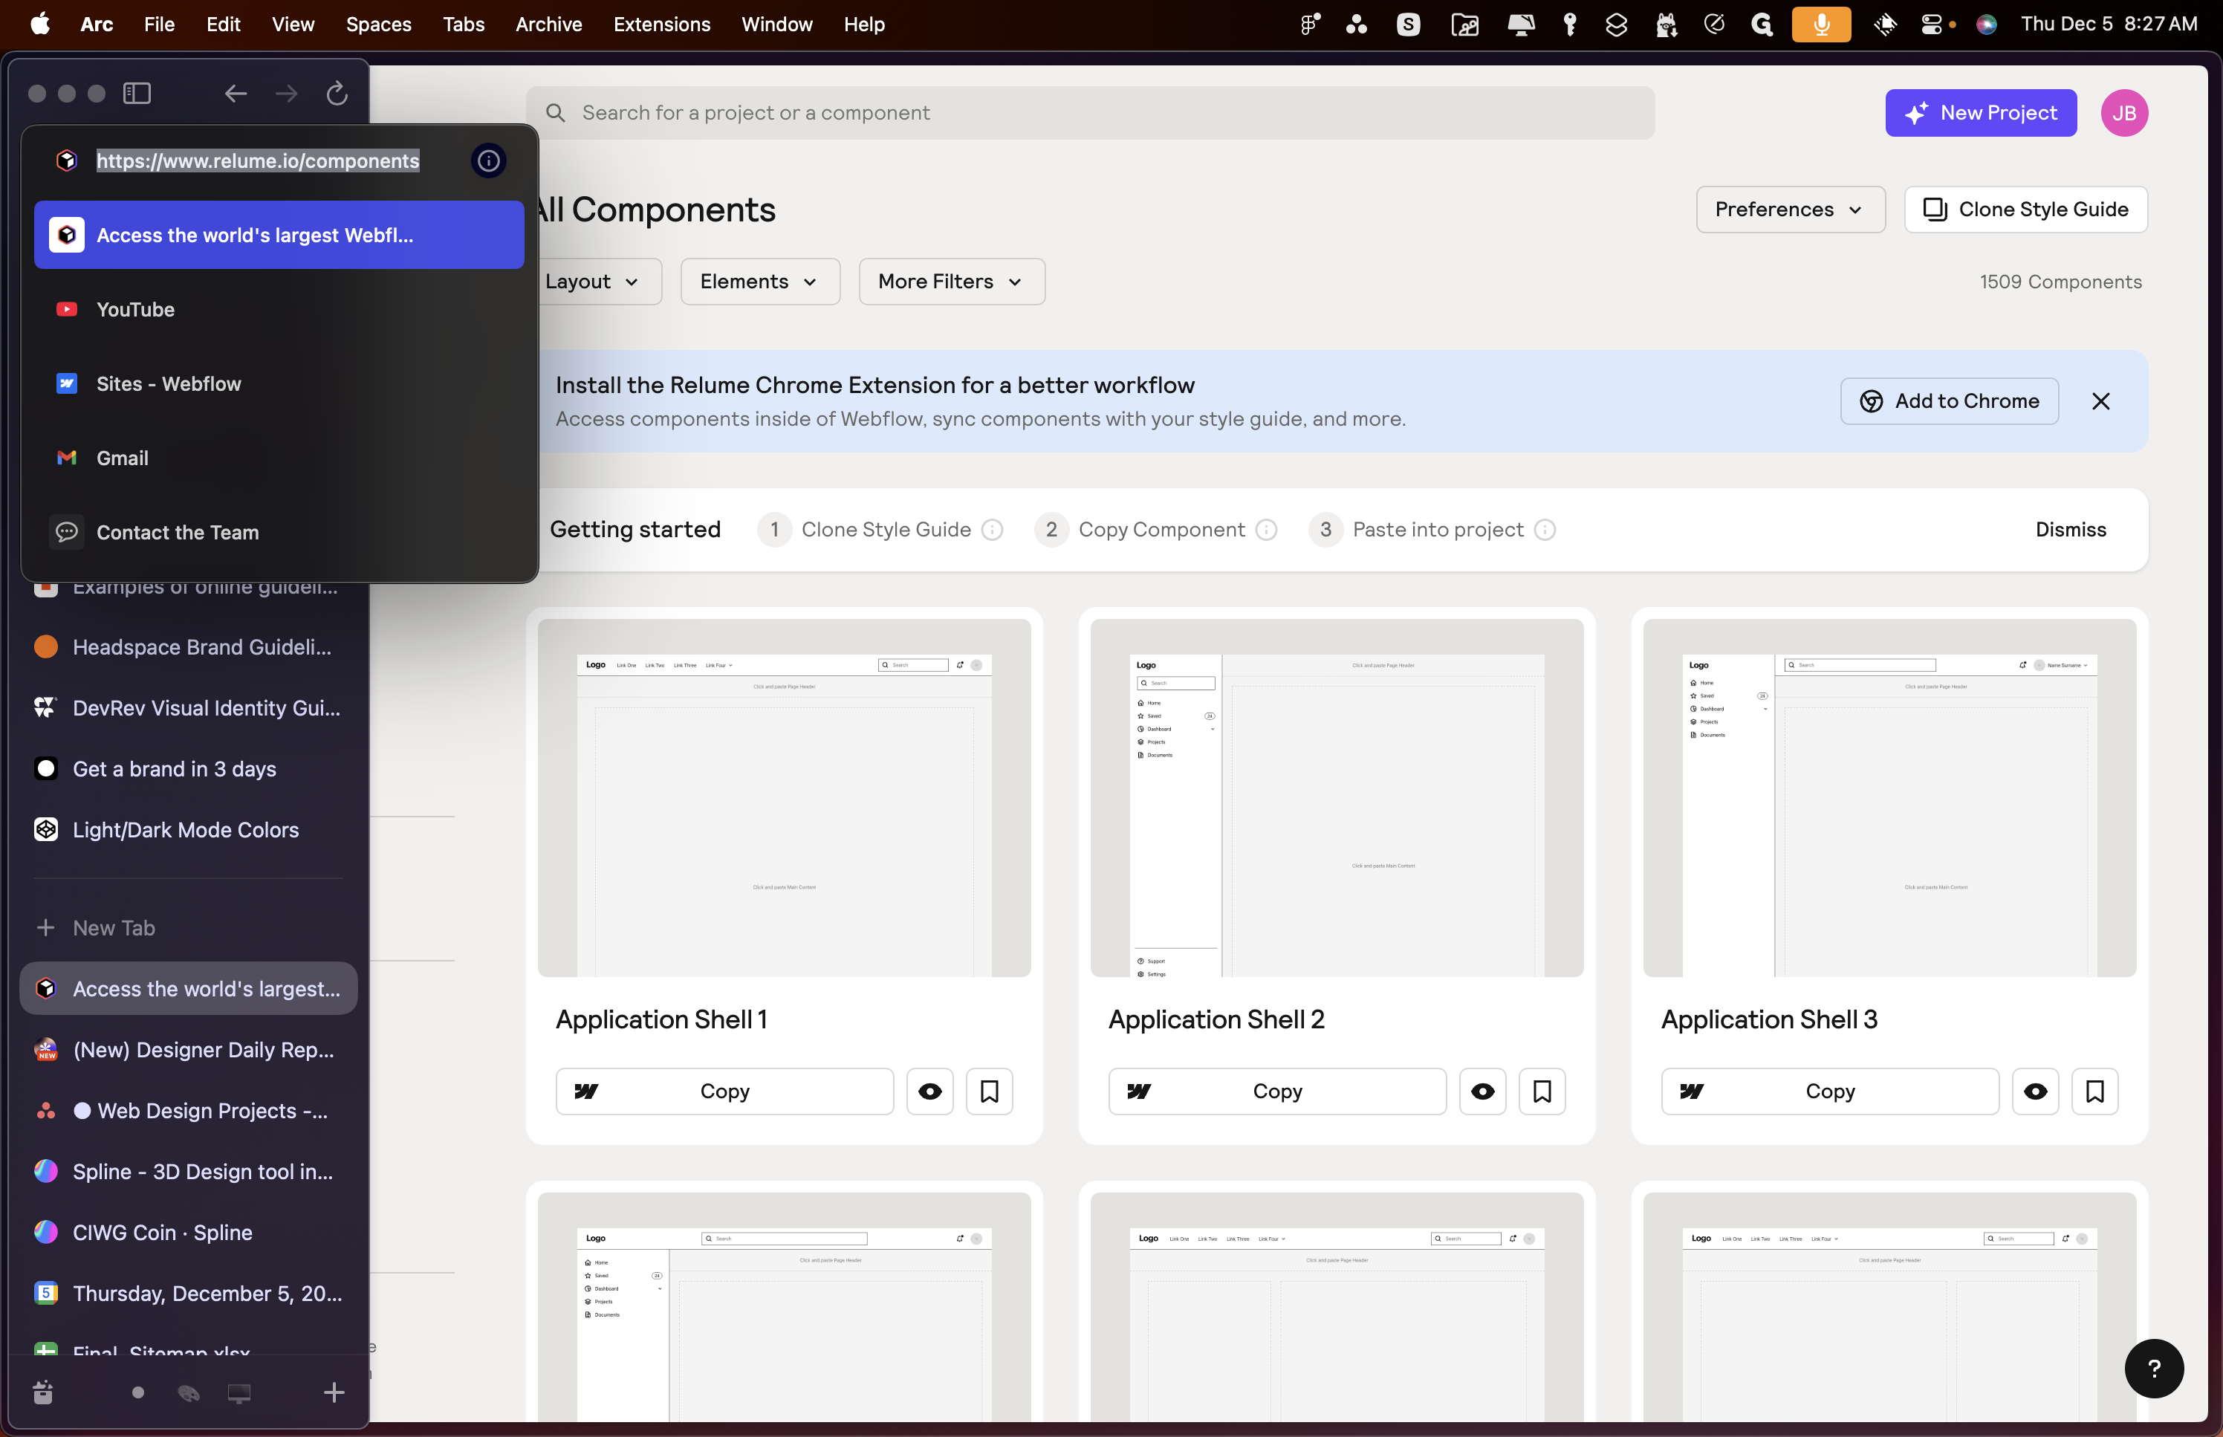Switch to Light/Dark Mode Colors tab

click(189, 829)
